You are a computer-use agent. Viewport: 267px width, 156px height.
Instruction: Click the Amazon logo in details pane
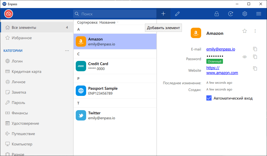pyautogui.click(x=196, y=33)
